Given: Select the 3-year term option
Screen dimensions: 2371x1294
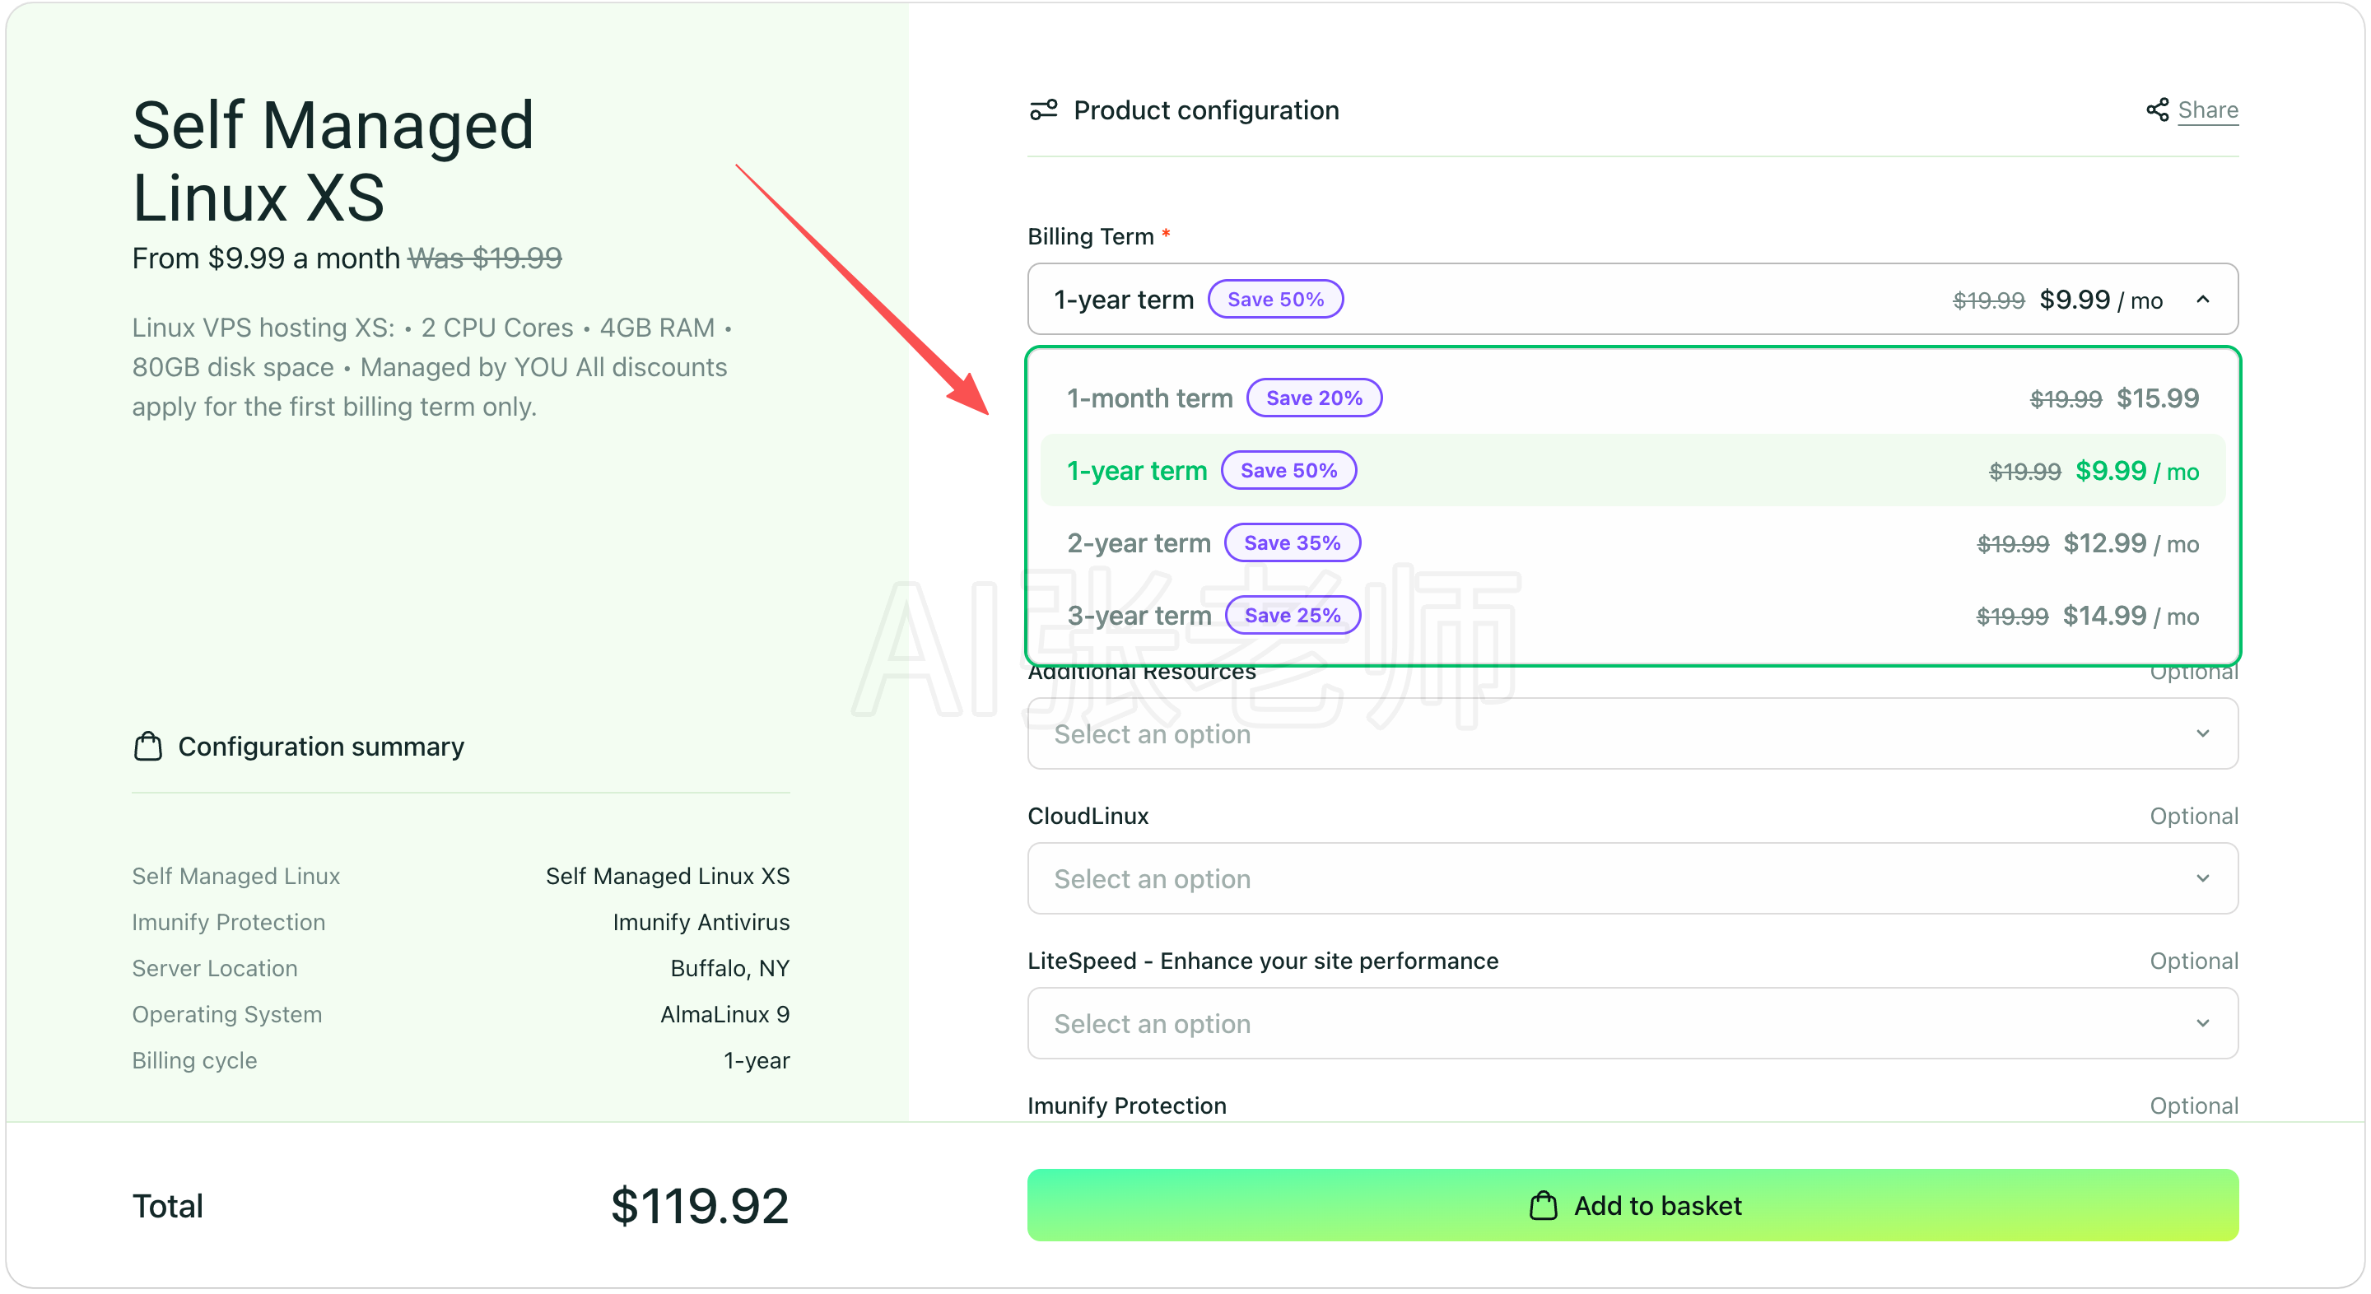Looking at the screenshot, I should coord(1632,615).
